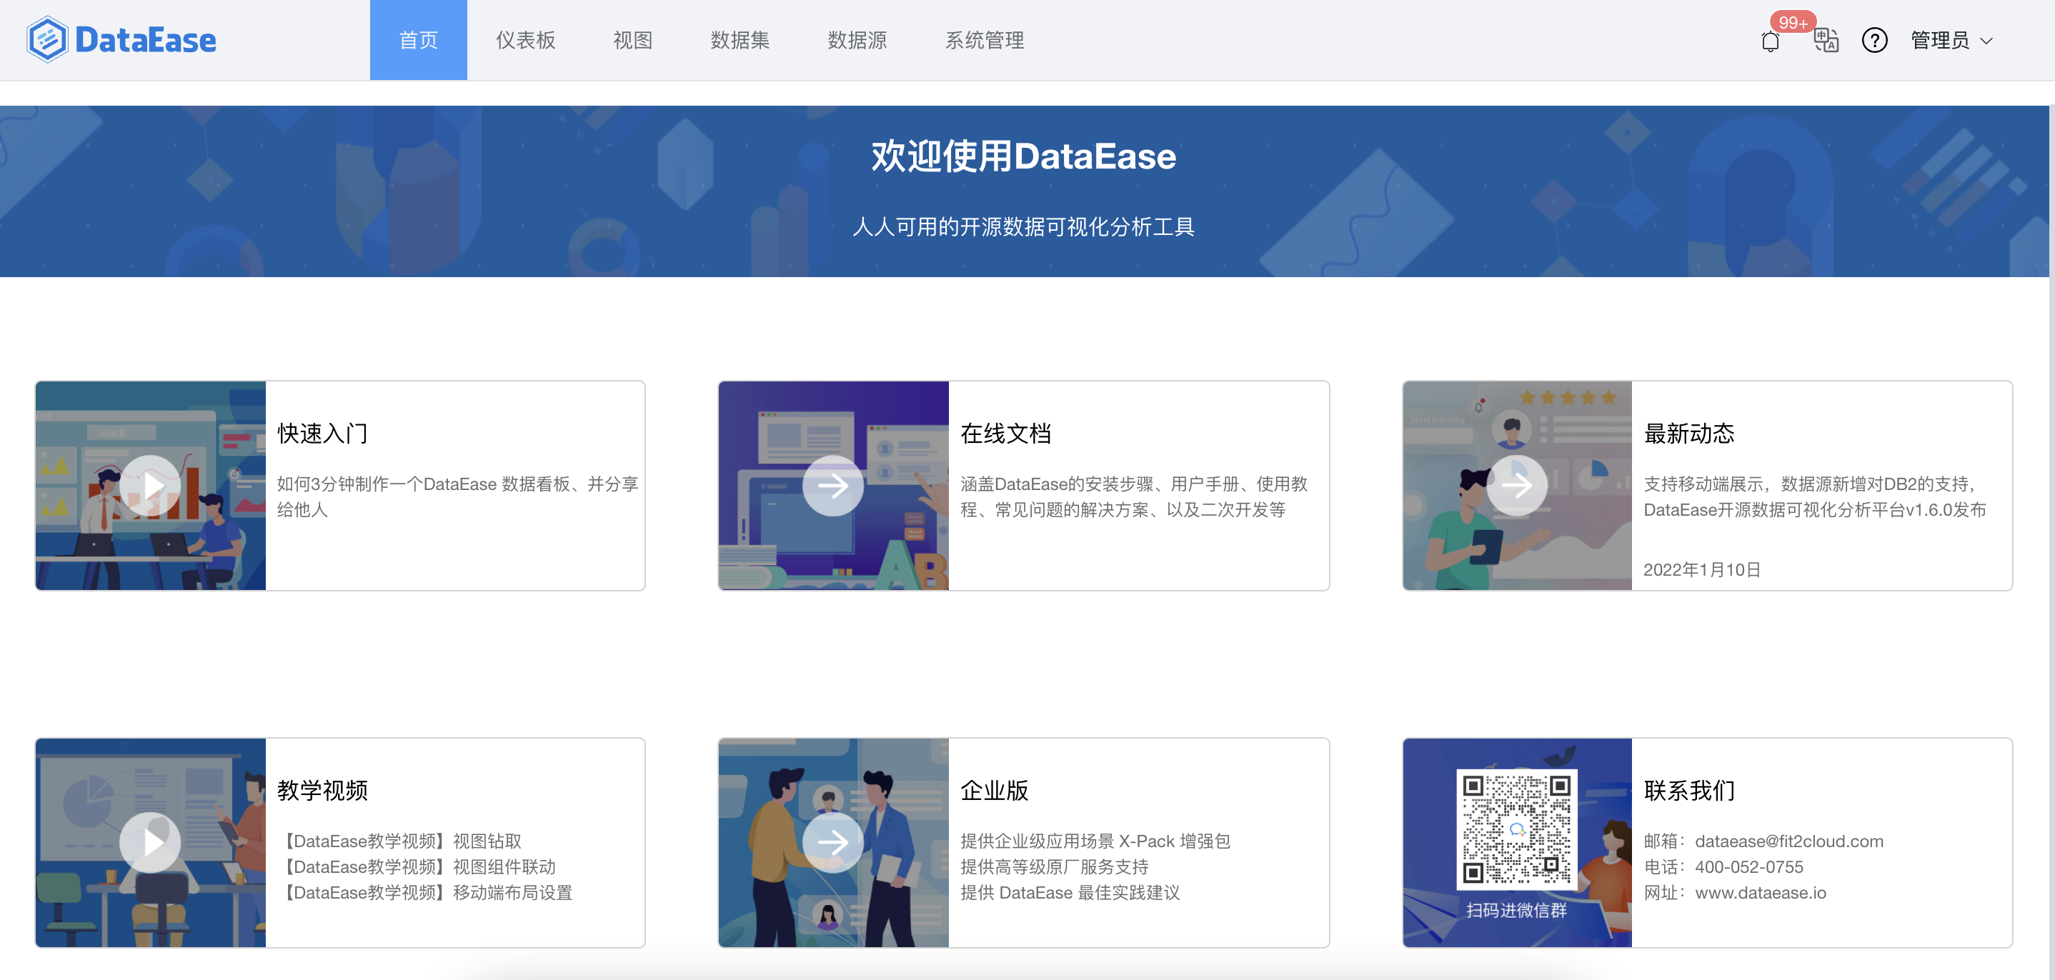2055x980 pixels.
Task: Expand the 管理员 user dropdown
Action: [1951, 40]
